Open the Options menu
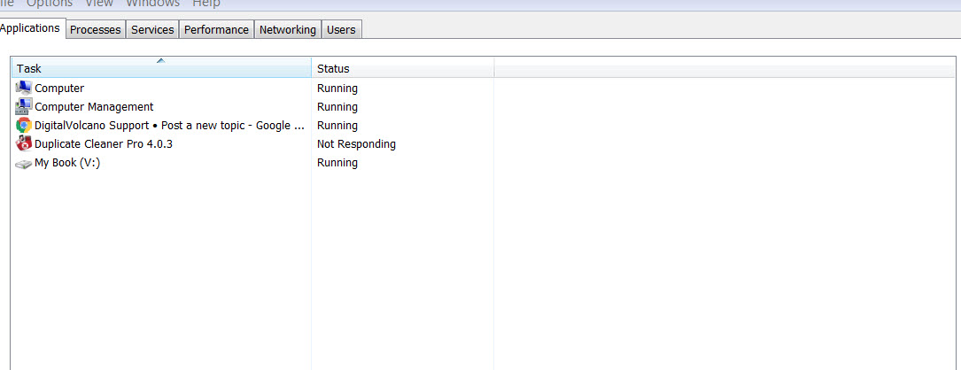This screenshot has width=961, height=370. (x=50, y=4)
